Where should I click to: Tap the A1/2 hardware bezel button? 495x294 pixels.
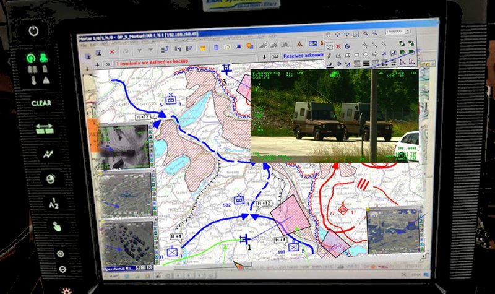[x=54, y=203]
